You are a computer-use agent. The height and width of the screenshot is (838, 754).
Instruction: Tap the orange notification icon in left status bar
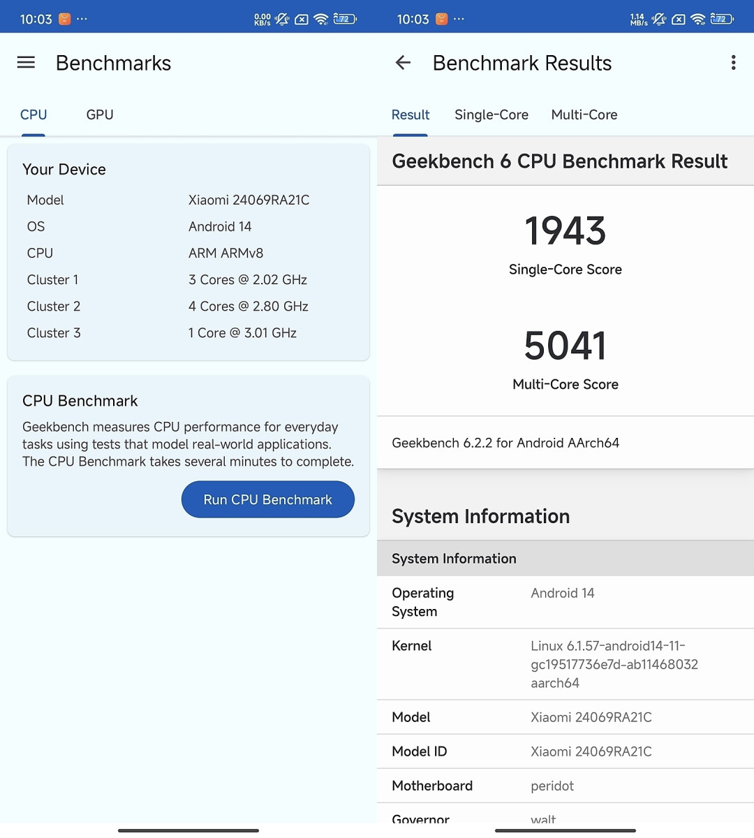65,19
